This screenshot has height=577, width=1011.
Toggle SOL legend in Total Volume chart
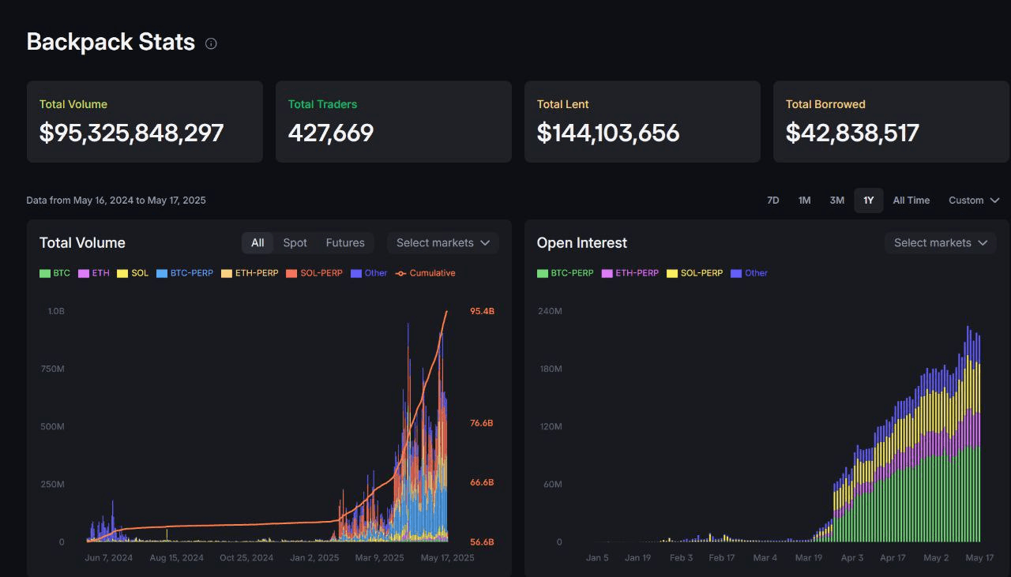[133, 273]
